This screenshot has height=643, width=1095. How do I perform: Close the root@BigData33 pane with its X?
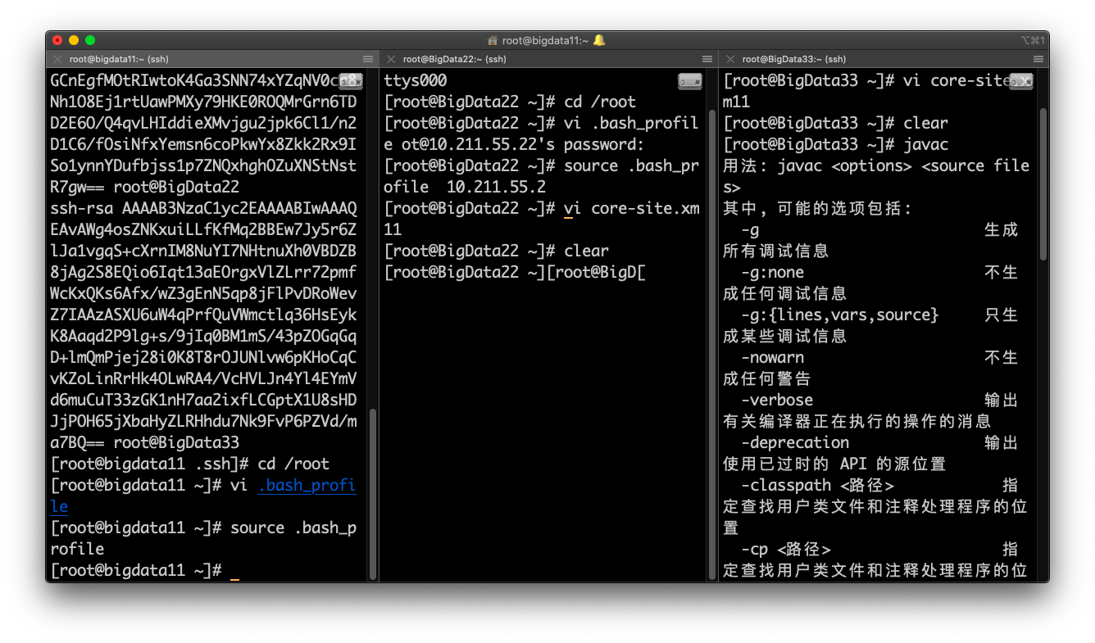(x=730, y=59)
